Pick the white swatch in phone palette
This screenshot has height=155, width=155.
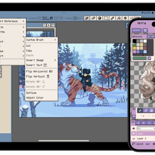145,41
